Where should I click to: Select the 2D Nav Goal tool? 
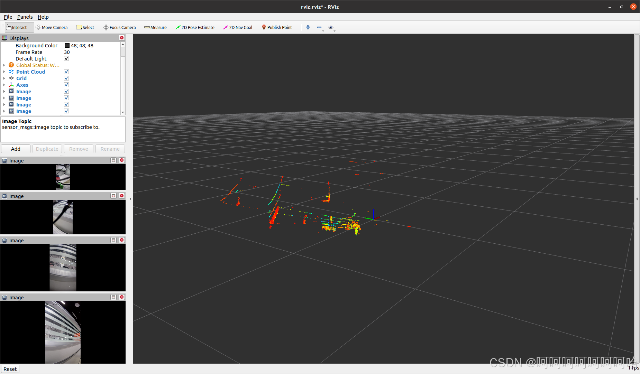point(238,27)
